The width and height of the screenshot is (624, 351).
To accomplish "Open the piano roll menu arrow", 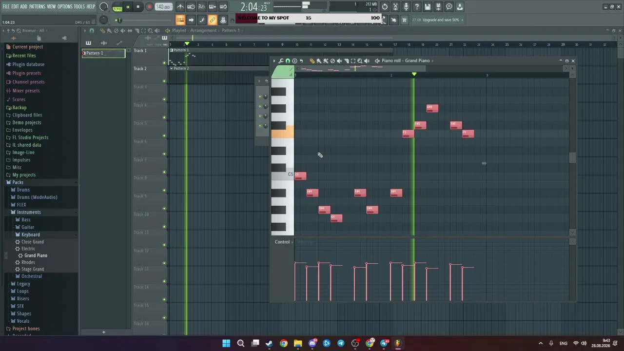I will tap(274, 61).
